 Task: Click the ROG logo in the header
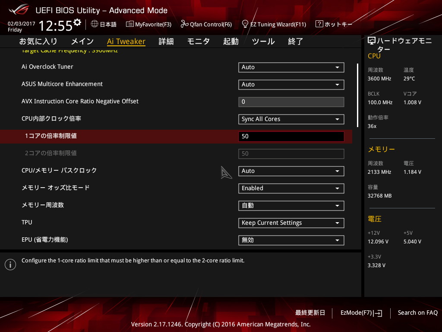tap(19, 10)
